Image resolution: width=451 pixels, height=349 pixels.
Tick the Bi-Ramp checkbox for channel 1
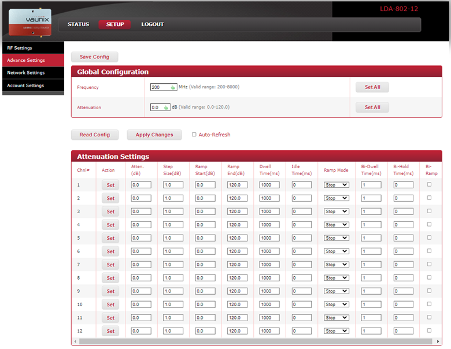tap(428, 184)
